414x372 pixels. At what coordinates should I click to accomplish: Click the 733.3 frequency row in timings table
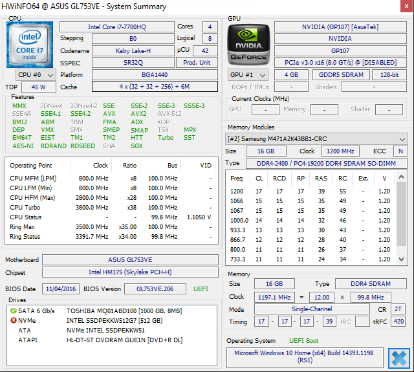[310, 259]
